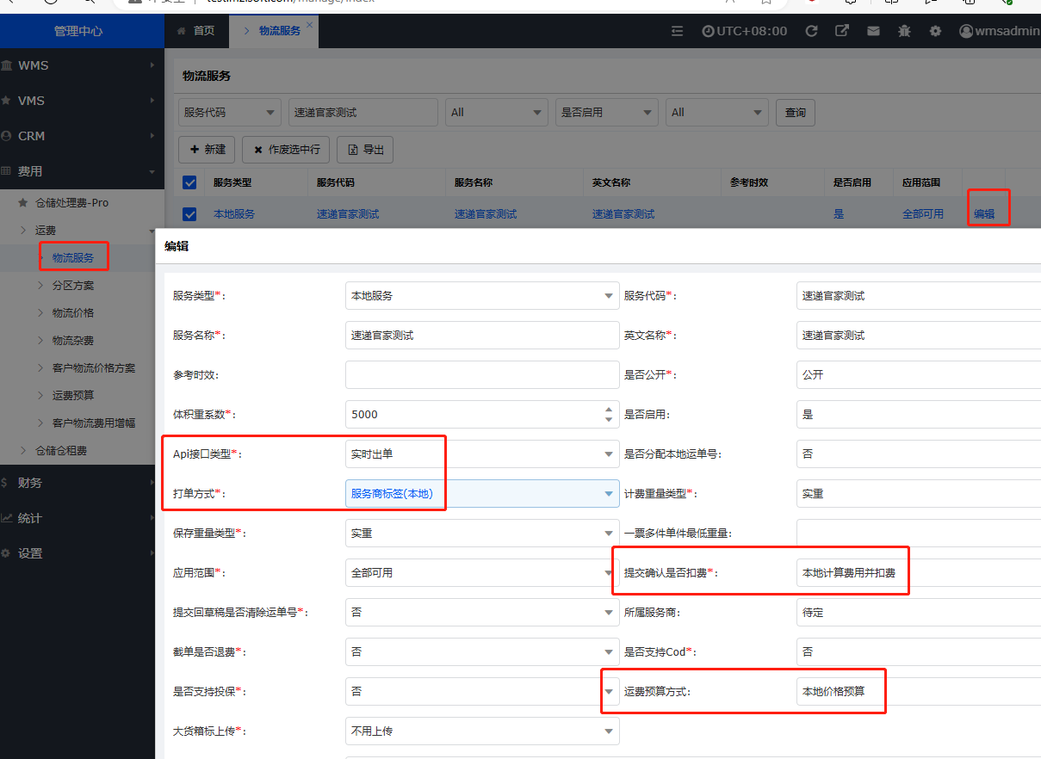Expand 仓储仓租费 in the sidebar
This screenshot has height=759, width=1041.
(x=60, y=450)
